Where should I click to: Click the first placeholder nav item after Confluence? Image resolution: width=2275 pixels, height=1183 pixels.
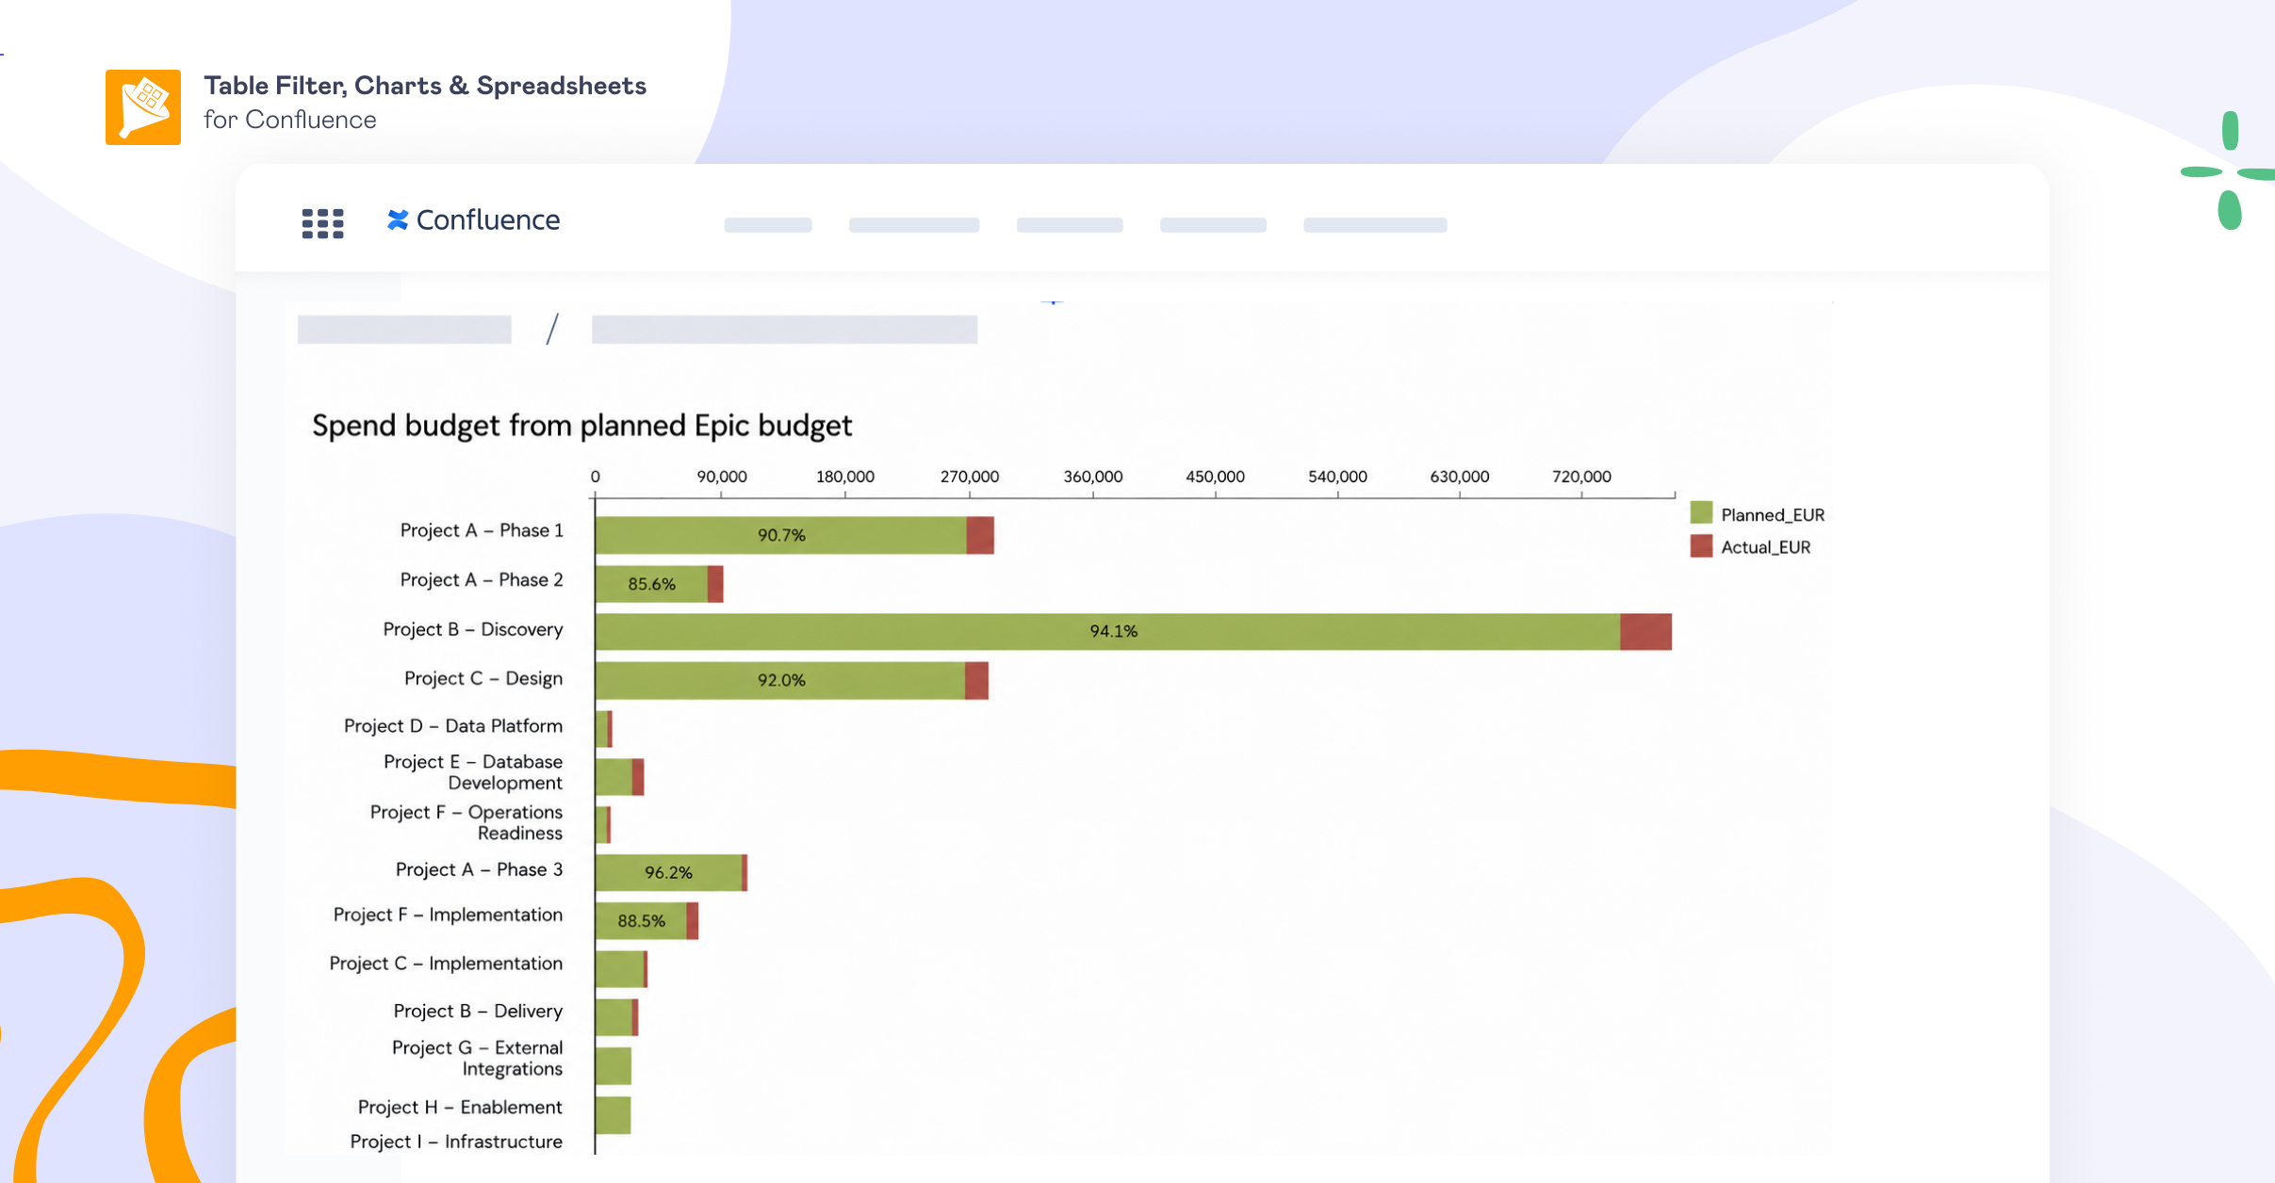tap(768, 225)
